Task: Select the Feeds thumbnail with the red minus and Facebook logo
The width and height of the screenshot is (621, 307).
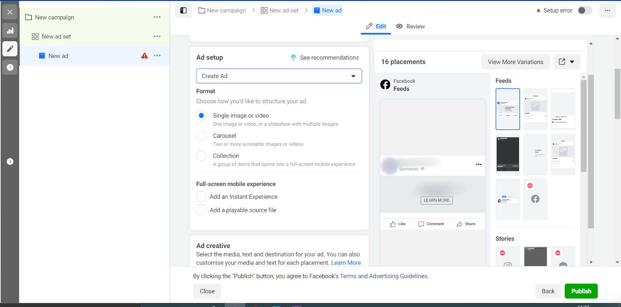Action: pyautogui.click(x=535, y=199)
